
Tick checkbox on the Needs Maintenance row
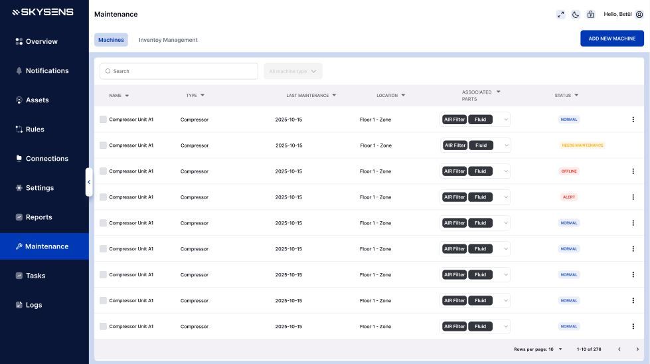click(103, 145)
